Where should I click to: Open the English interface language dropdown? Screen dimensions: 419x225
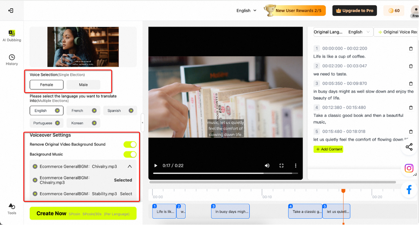click(246, 11)
